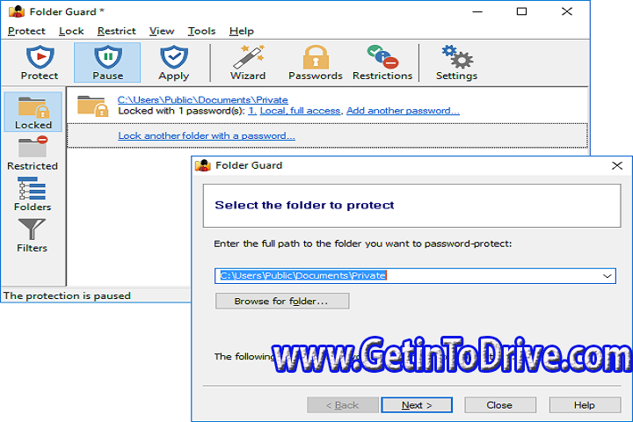Switch to the Restricted sidebar view

coord(33,154)
